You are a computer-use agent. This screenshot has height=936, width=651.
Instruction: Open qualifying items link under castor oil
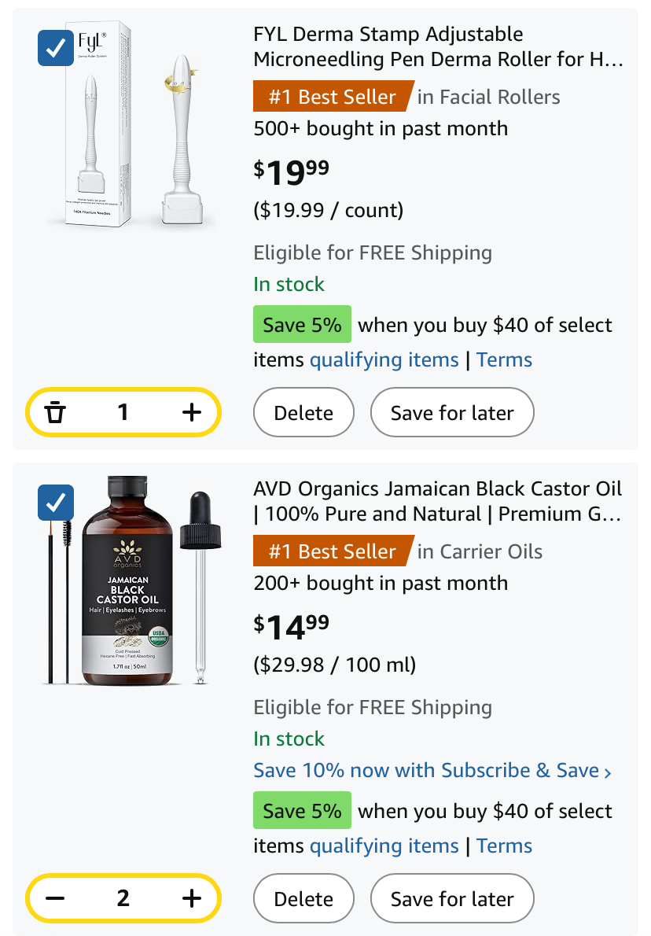coord(384,846)
